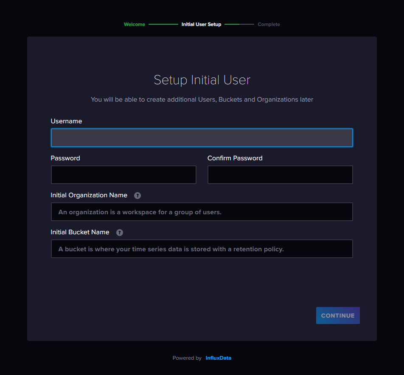
Task: Click the progress line before Complete
Action: (239, 24)
